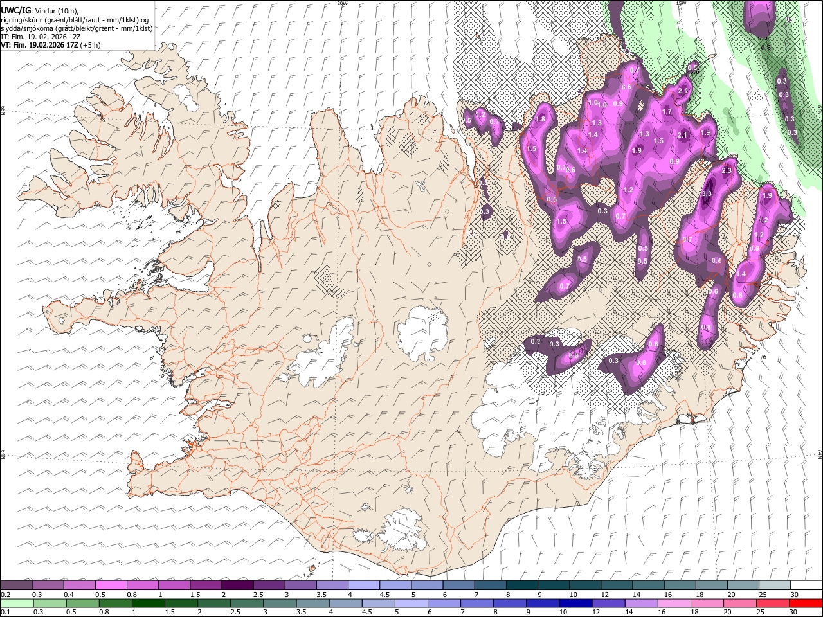
Task: Pick rain scale swatch between 20 and 25
Action: [739, 604]
